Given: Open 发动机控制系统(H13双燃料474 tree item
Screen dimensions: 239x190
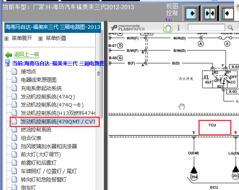Looking at the screenshot, I should [x=58, y=113].
